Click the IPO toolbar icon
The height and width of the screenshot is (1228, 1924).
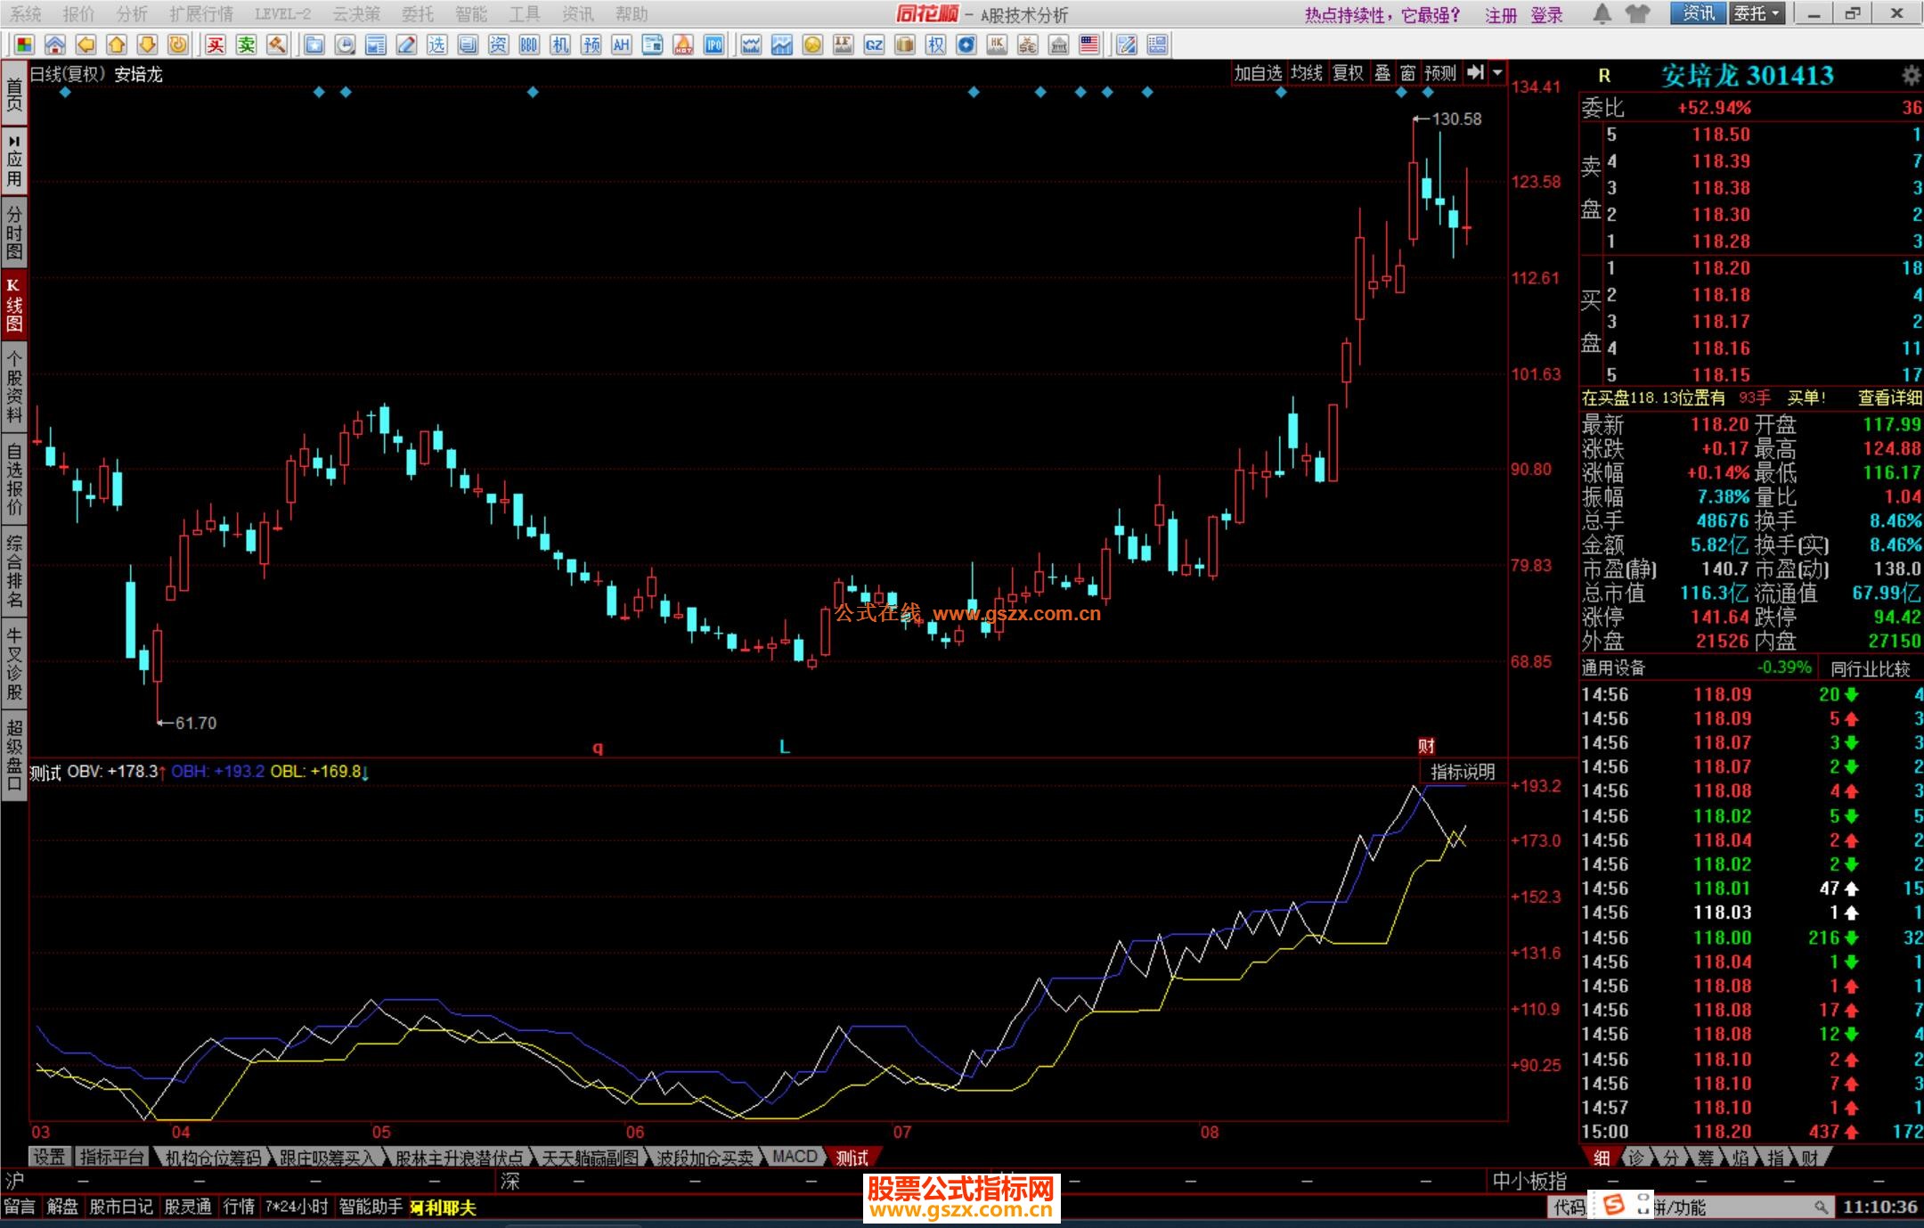pyautogui.click(x=713, y=45)
